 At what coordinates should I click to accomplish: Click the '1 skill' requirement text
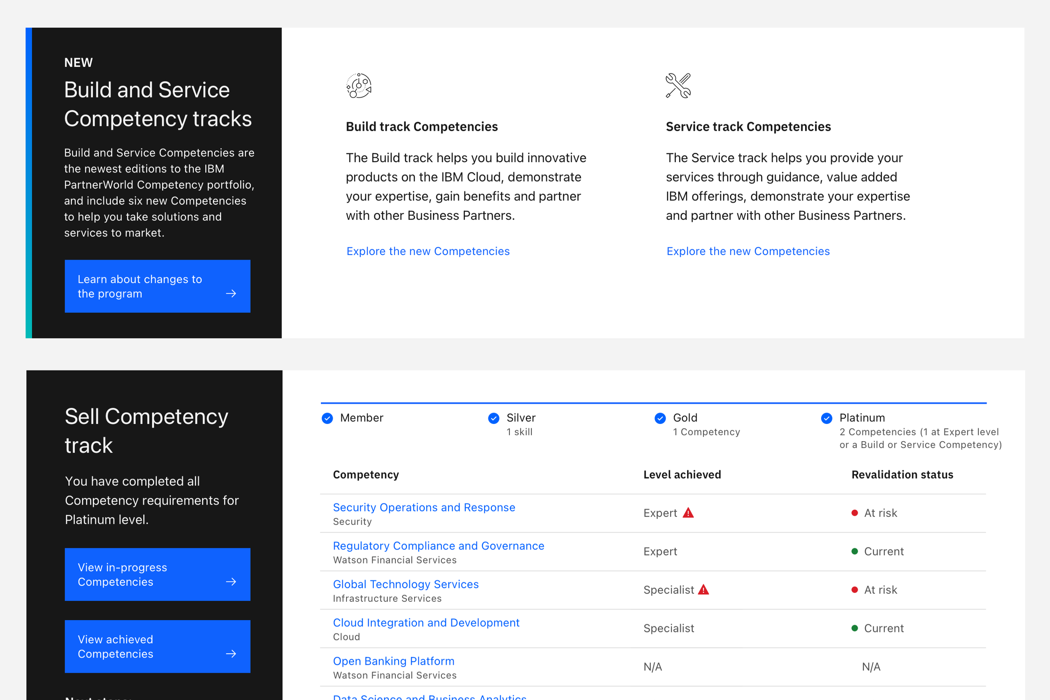[x=520, y=432]
